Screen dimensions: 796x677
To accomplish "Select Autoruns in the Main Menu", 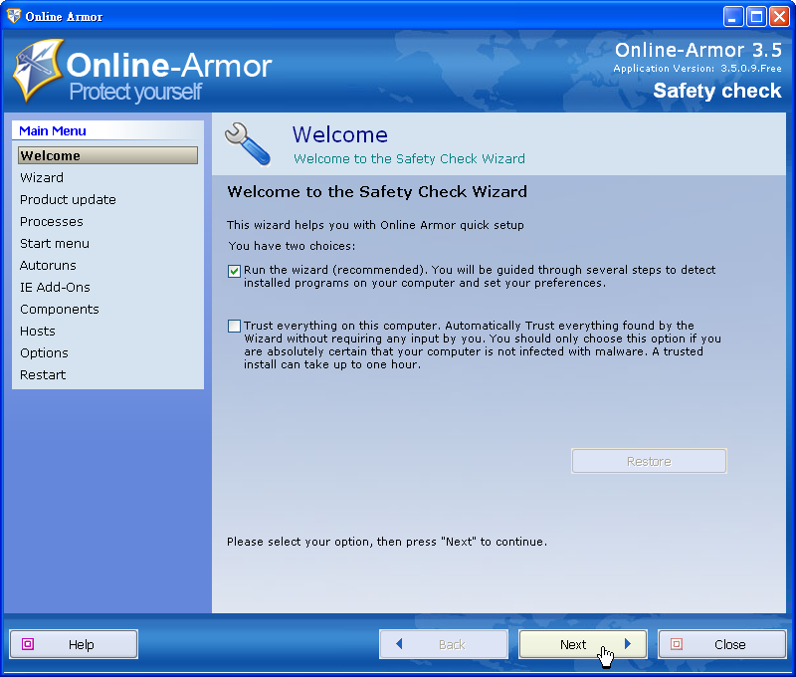I will (48, 265).
